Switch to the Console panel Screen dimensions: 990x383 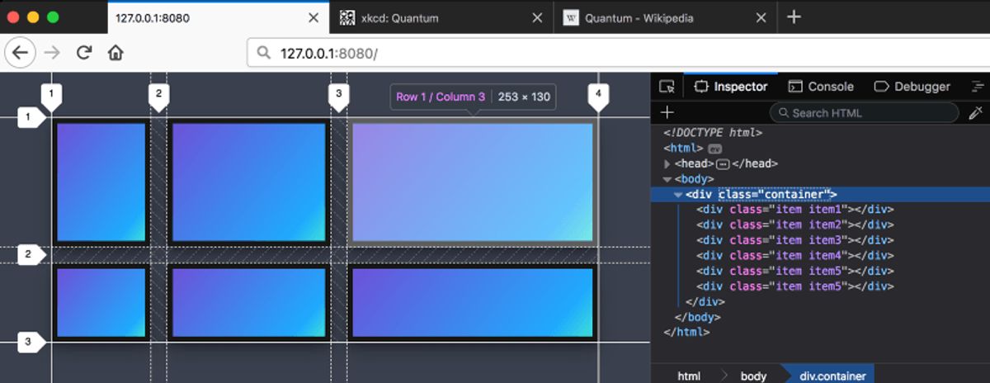click(821, 87)
